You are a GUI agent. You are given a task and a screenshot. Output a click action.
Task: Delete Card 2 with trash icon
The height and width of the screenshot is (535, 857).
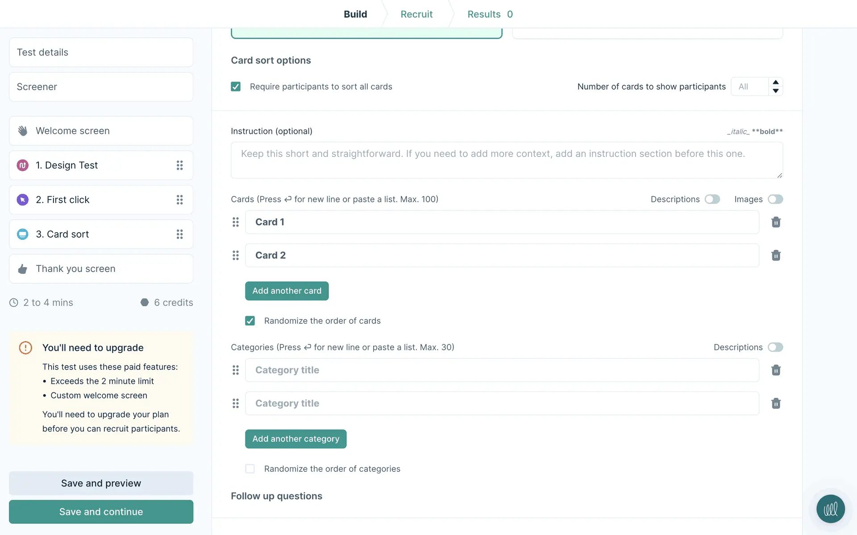(x=776, y=255)
